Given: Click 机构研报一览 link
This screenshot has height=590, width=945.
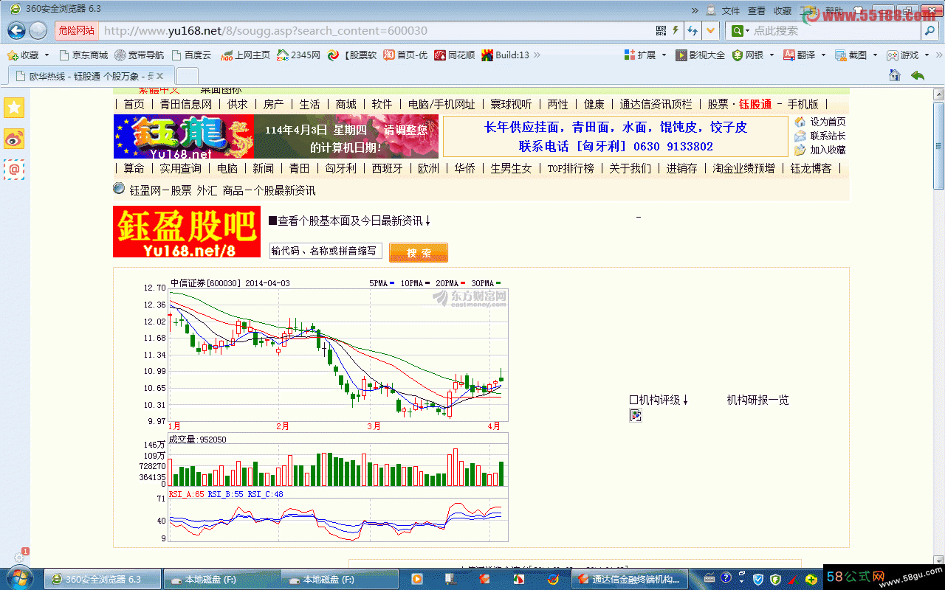Looking at the screenshot, I should (x=757, y=400).
